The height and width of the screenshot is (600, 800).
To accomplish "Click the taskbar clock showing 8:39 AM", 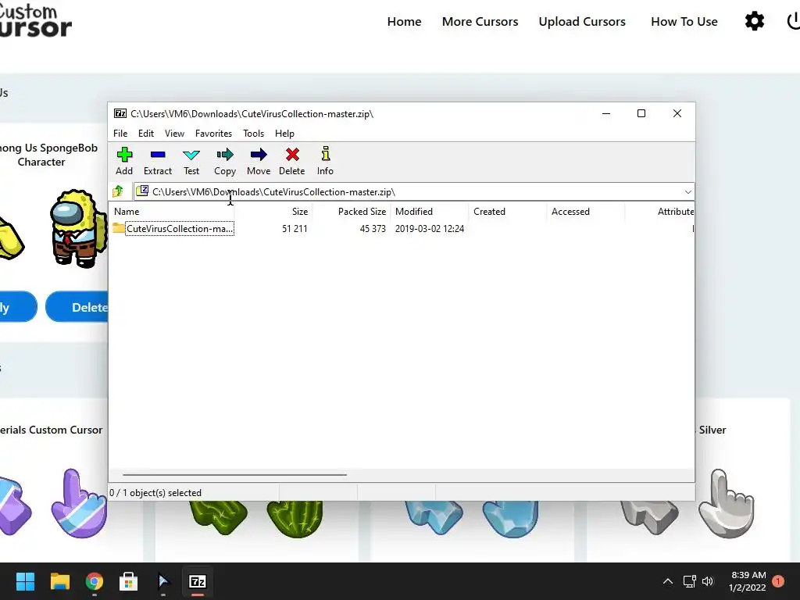I will click(x=748, y=581).
